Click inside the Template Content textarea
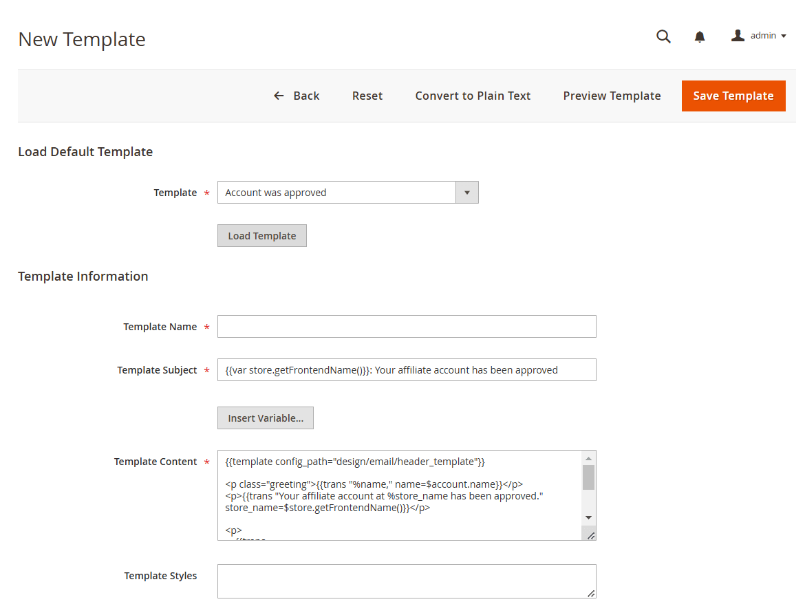The height and width of the screenshot is (615, 805). (399, 495)
